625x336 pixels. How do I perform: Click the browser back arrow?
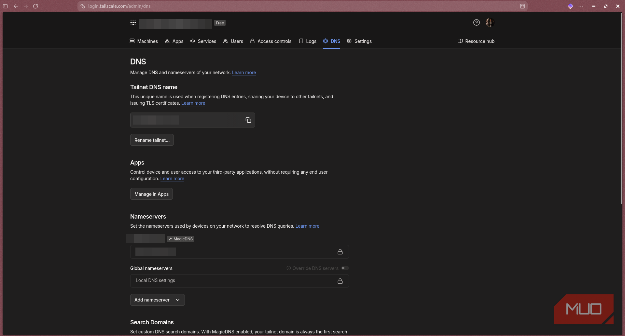[x=16, y=6]
